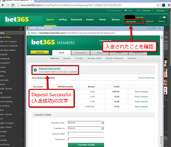Click the Withdrawable column header
This screenshot has width=171, height=147.
click(65, 87)
